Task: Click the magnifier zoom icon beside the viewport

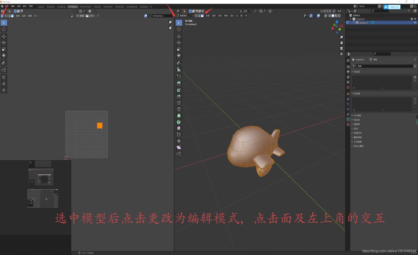Action: tap(341, 37)
